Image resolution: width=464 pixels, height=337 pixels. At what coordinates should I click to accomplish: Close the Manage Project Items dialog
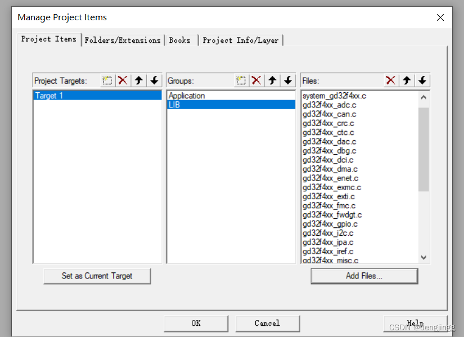pos(440,17)
